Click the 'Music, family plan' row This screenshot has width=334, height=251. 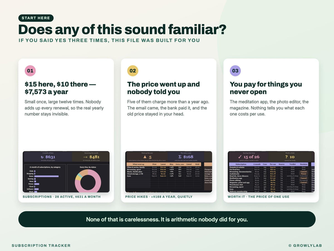164,172
